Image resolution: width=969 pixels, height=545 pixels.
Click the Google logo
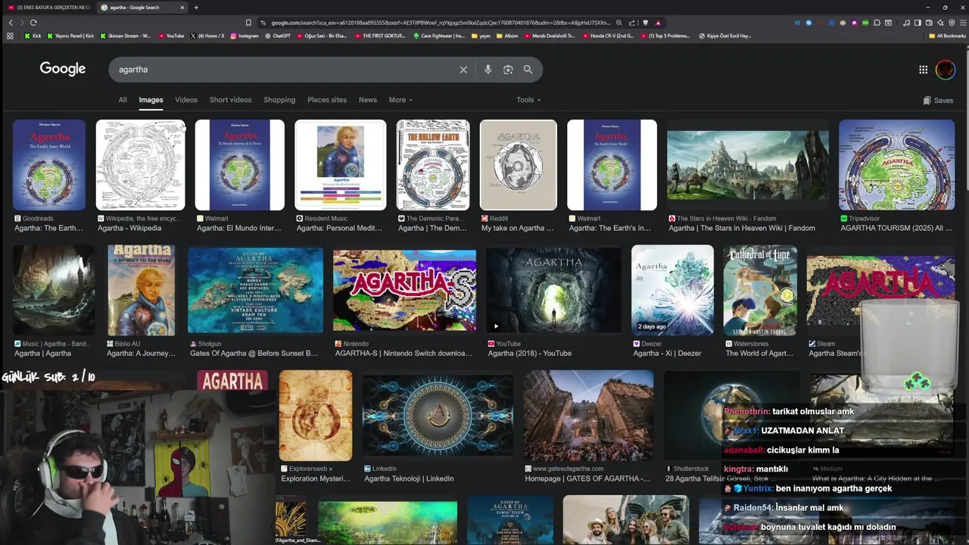coord(63,69)
